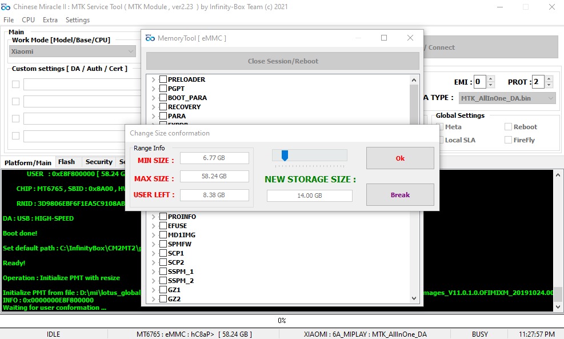Expand the PGPT tree node
The width and height of the screenshot is (564, 339).
[x=153, y=89]
